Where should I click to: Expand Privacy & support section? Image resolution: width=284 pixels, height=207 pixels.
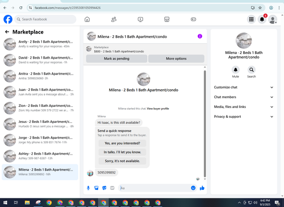[x=244, y=117]
